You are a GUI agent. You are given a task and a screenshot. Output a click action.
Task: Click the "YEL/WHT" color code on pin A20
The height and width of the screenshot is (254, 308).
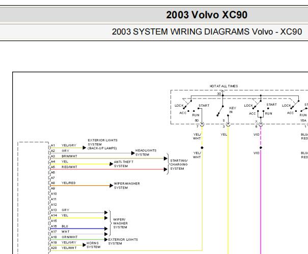(69, 248)
